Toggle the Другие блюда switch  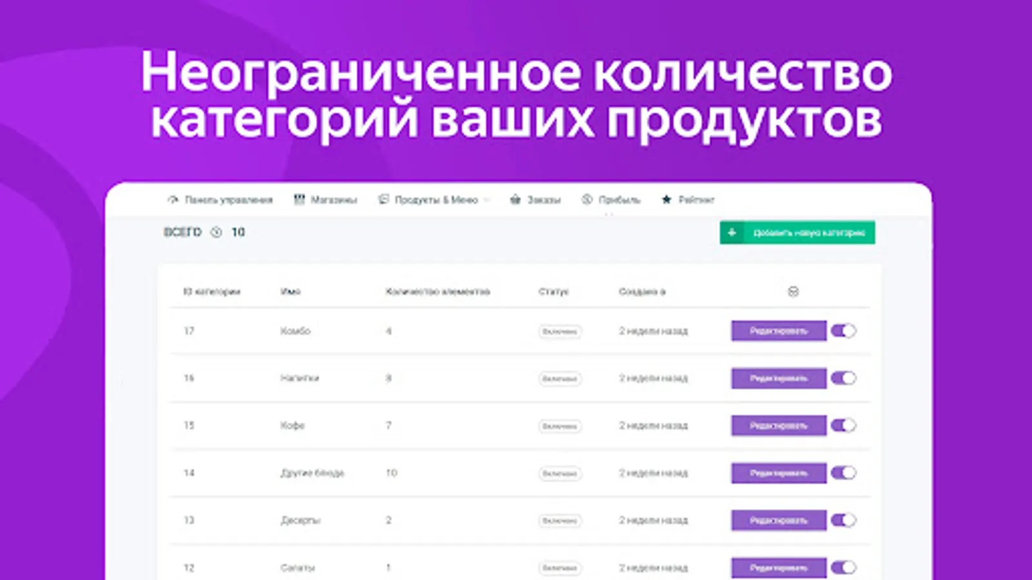click(x=844, y=473)
